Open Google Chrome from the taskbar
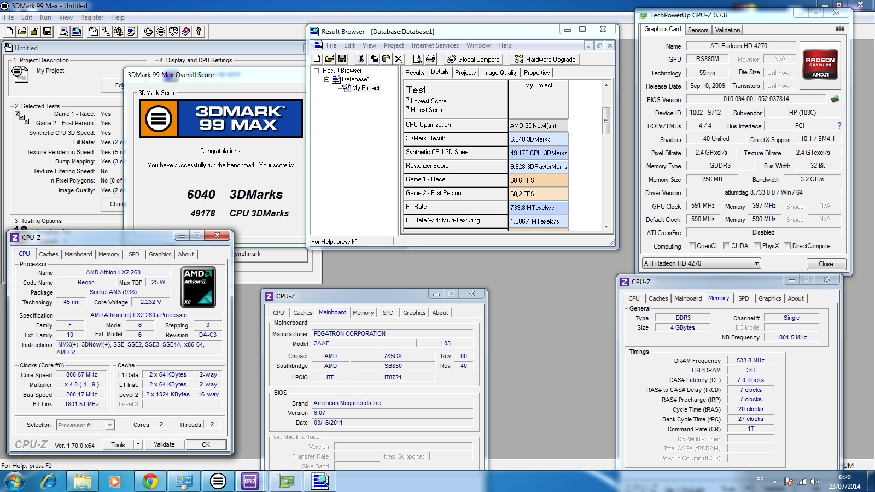 pos(150,481)
